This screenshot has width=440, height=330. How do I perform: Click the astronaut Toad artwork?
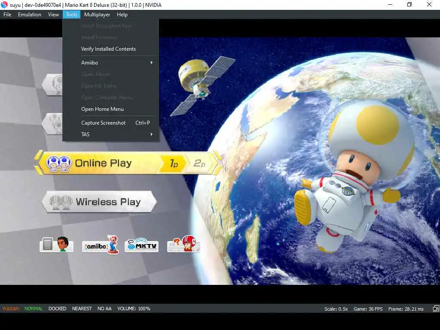point(355,177)
